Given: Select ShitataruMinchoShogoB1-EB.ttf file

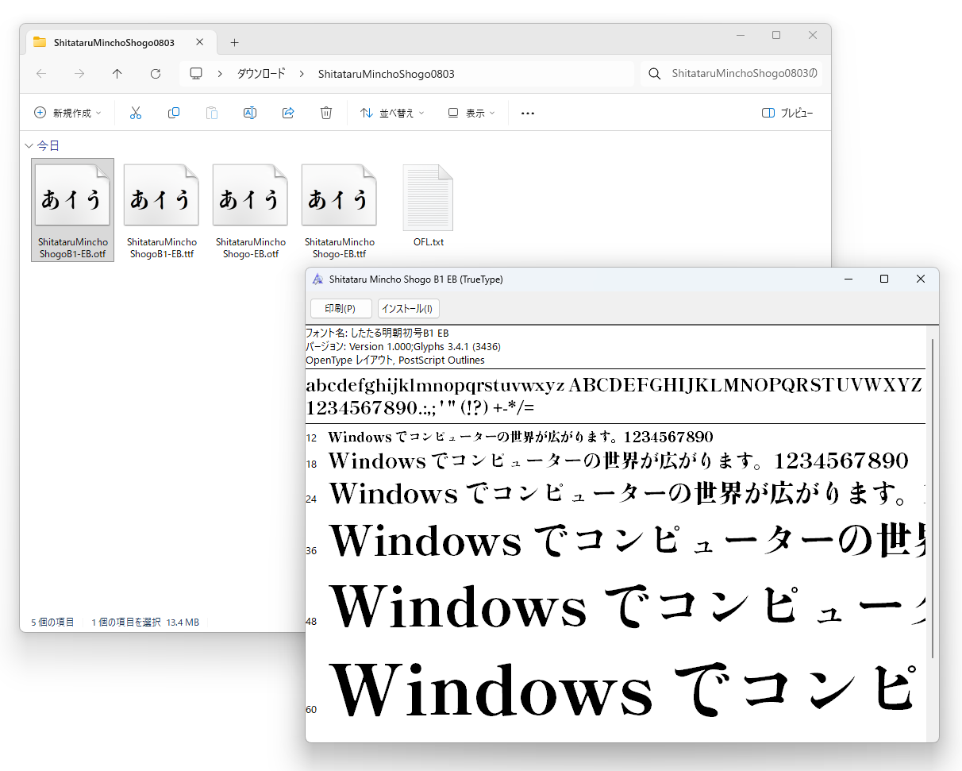Looking at the screenshot, I should coord(162,210).
